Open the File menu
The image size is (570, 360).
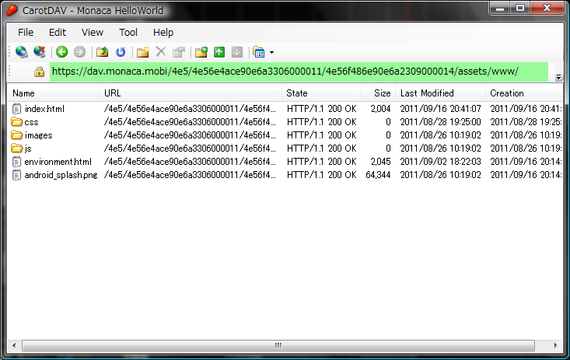26,33
